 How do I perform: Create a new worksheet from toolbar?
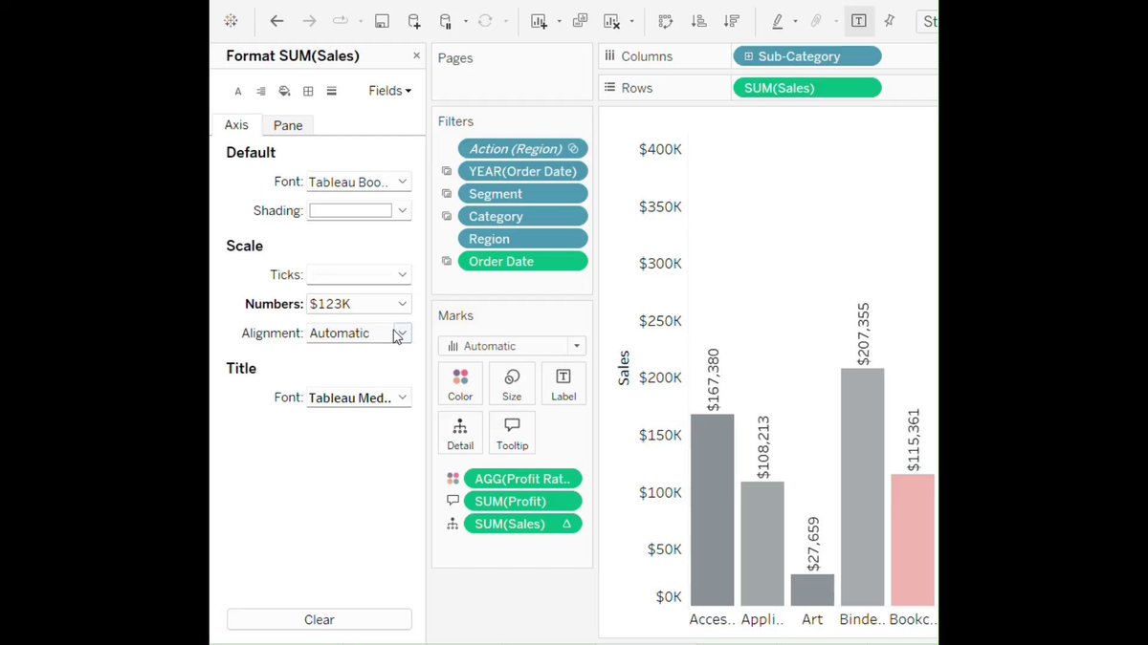539,21
